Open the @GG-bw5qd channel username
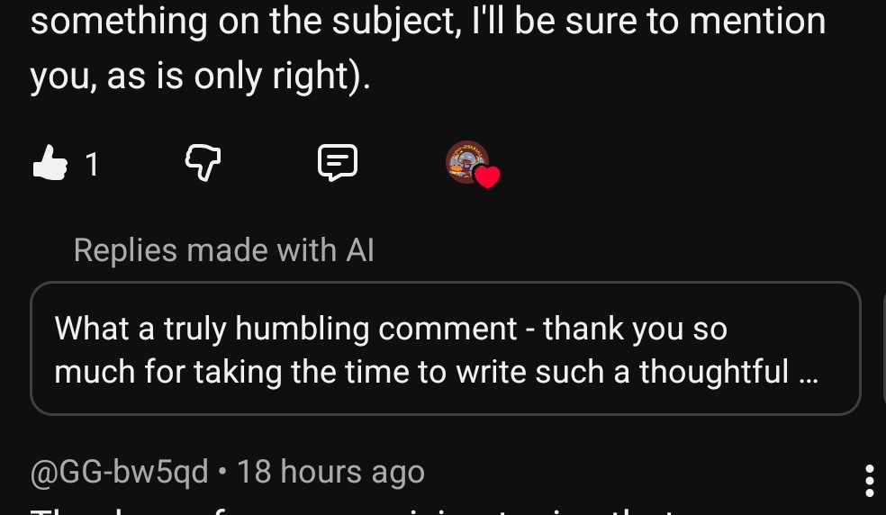The width and height of the screenshot is (886, 515). click(x=120, y=472)
